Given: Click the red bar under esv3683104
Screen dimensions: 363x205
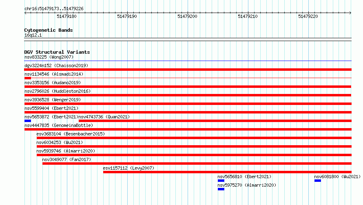Looking at the screenshot, I should 194,138.
